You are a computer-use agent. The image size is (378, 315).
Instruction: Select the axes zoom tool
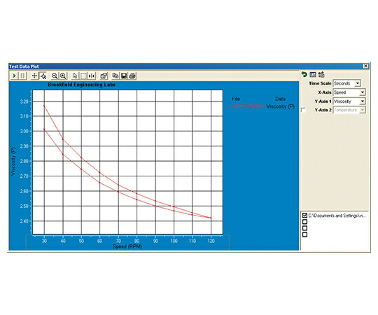pos(43,76)
